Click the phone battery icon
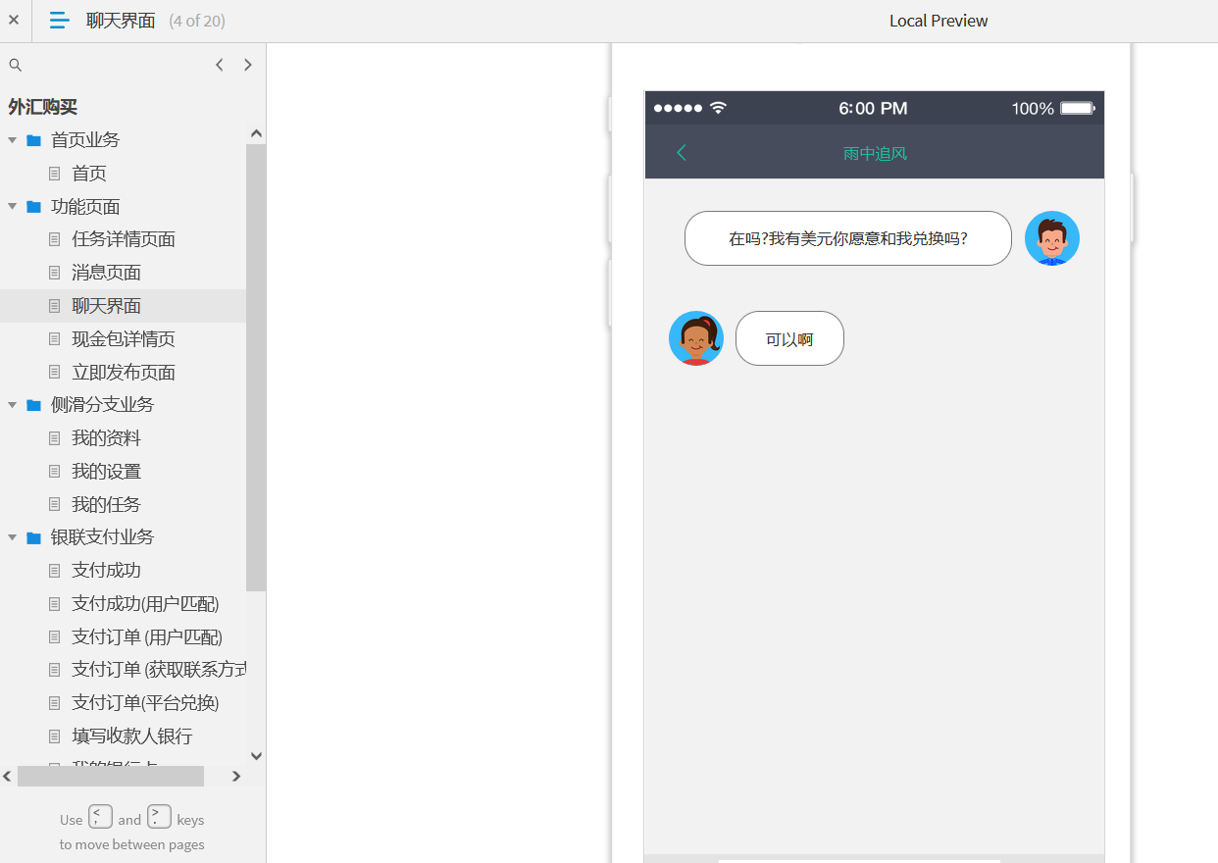 pos(1078,108)
